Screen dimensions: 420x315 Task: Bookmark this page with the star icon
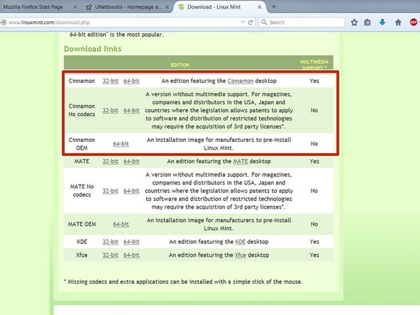tap(354, 23)
